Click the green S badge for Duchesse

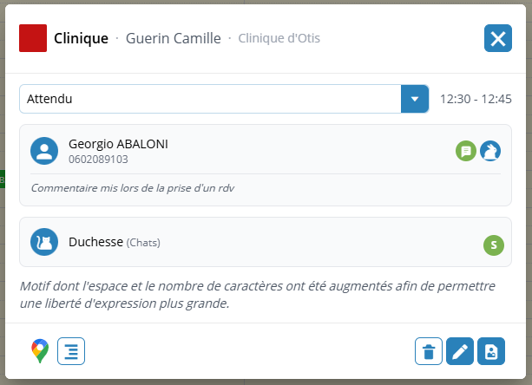tap(493, 245)
